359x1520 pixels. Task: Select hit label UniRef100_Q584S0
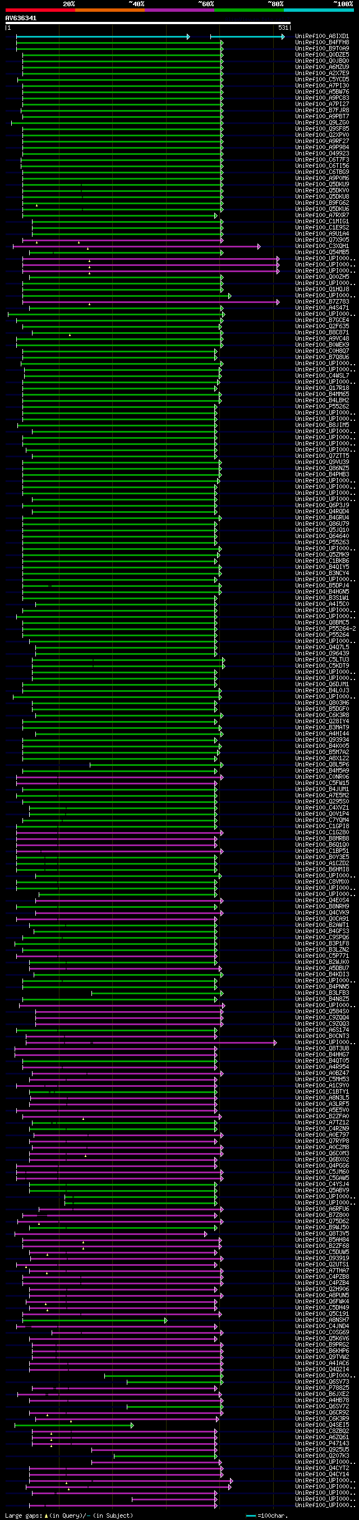coord(322,1011)
